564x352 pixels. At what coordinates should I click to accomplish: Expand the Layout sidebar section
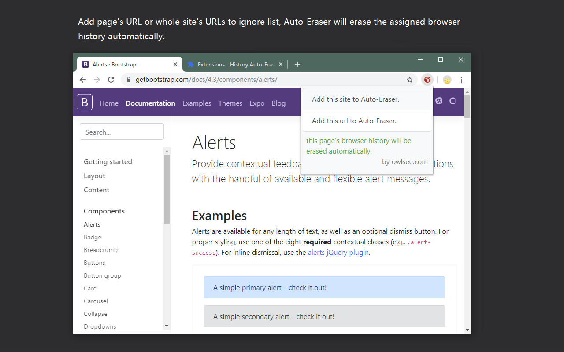tap(94, 176)
